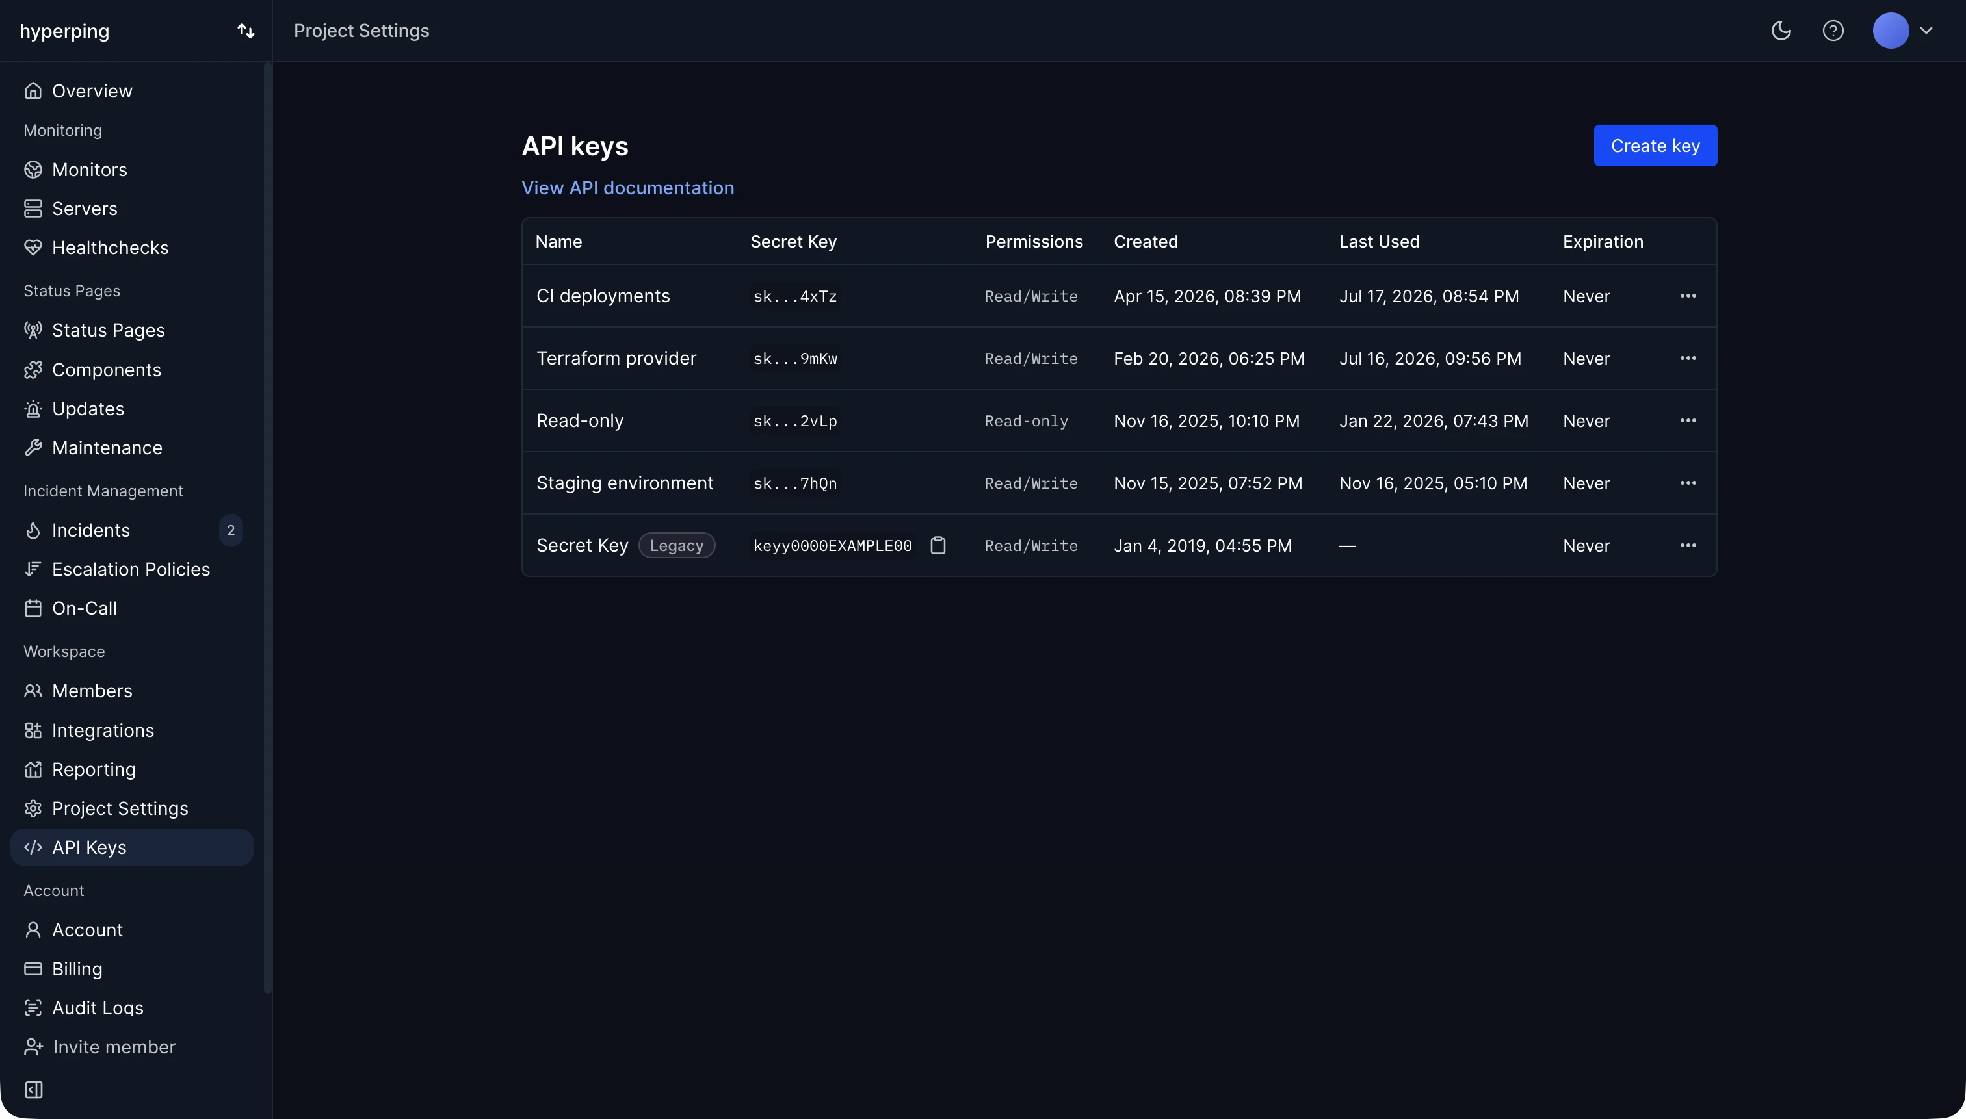Click the Audit Logs icon
The height and width of the screenshot is (1119, 1966).
33,1009
